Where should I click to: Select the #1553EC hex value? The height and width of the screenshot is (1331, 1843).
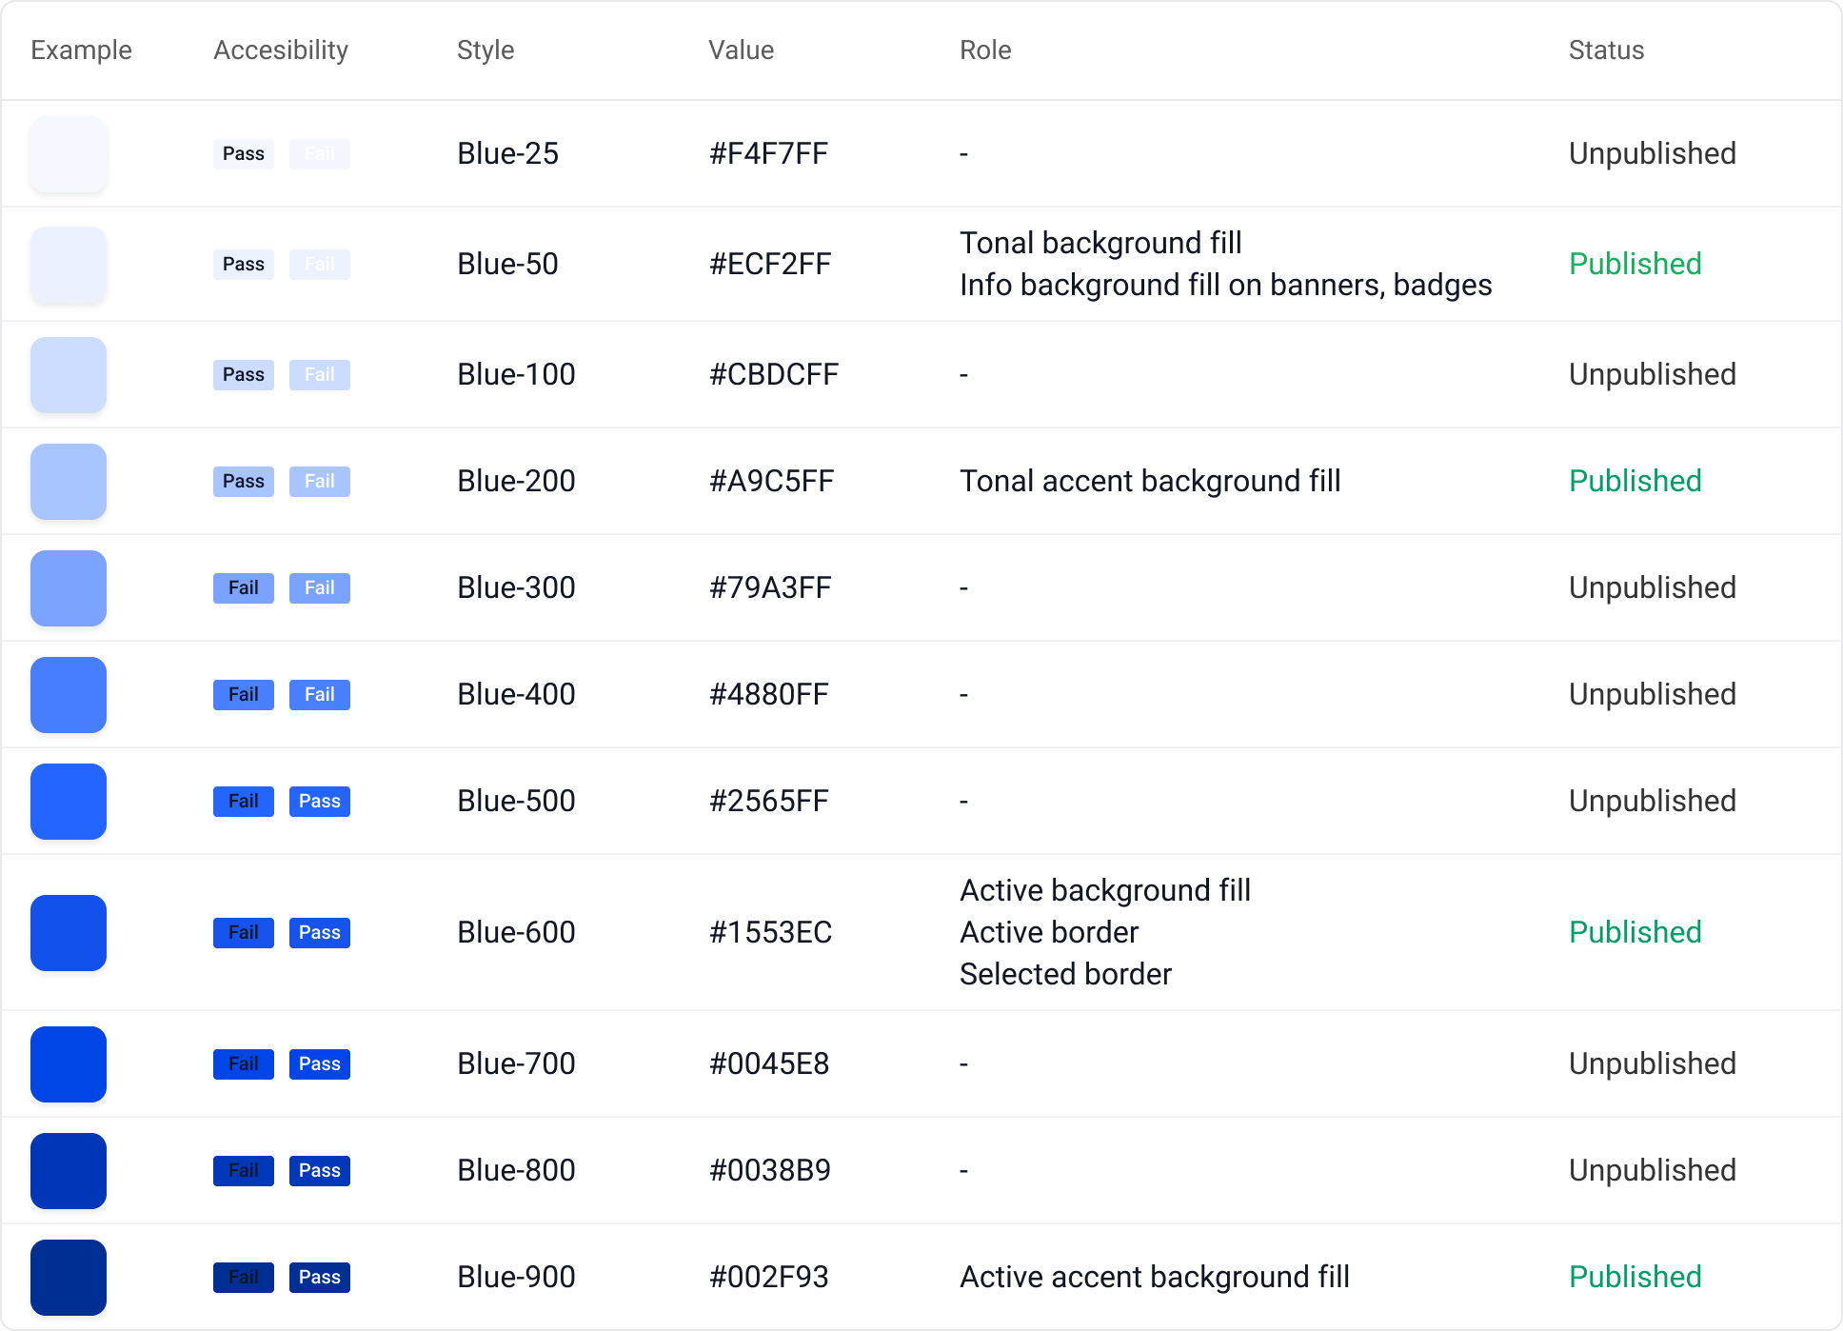[770, 933]
